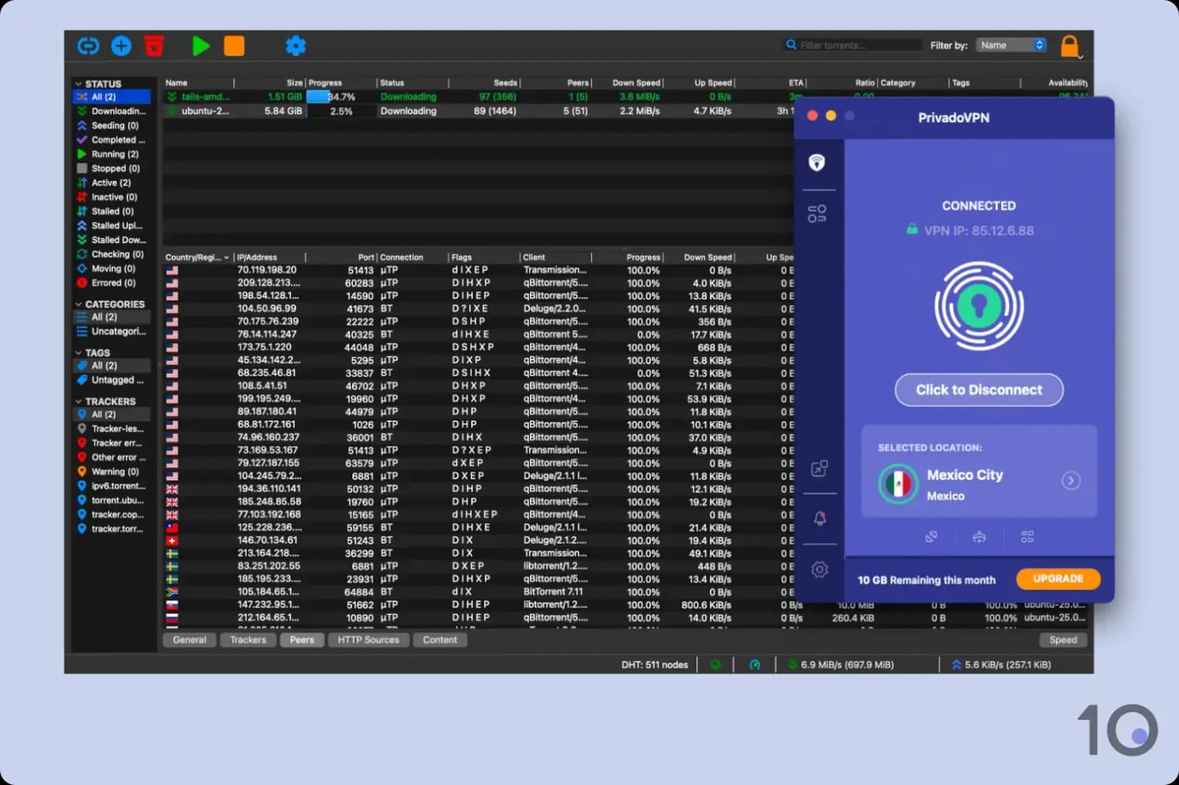The image size is (1179, 785).
Task: Sort torrents by Down Speed column header
Action: click(x=628, y=83)
